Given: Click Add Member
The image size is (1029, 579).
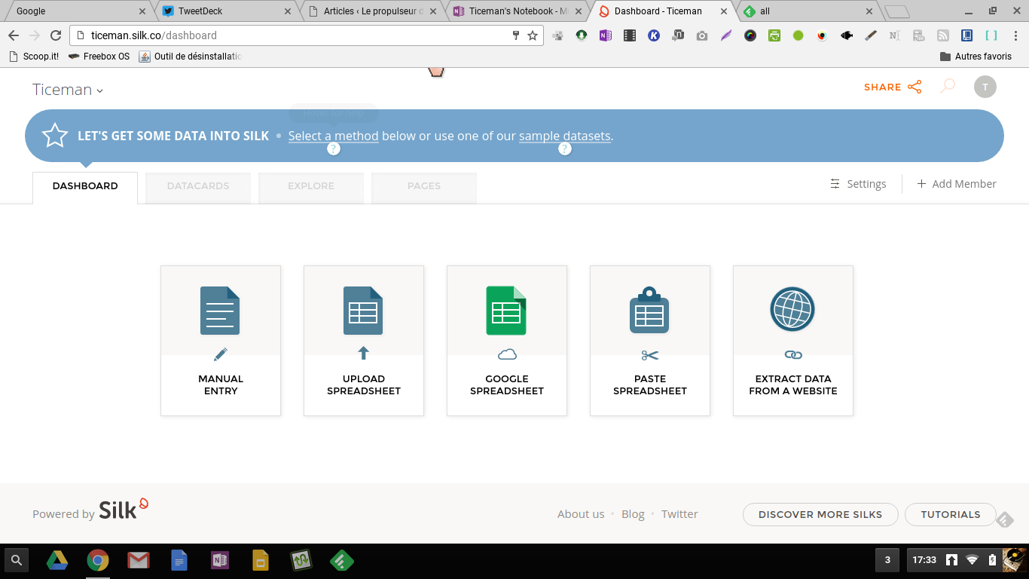Looking at the screenshot, I should click(x=957, y=184).
